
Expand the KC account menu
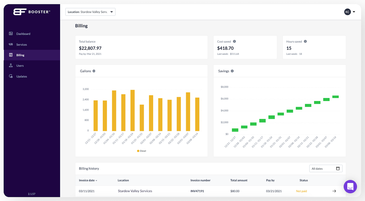pyautogui.click(x=350, y=12)
